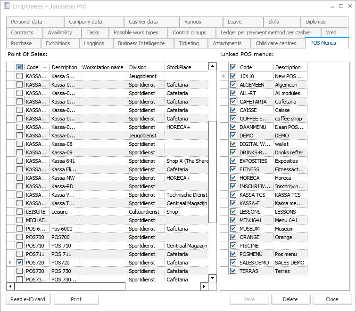Go to the Business Intelligence tab

point(141,43)
